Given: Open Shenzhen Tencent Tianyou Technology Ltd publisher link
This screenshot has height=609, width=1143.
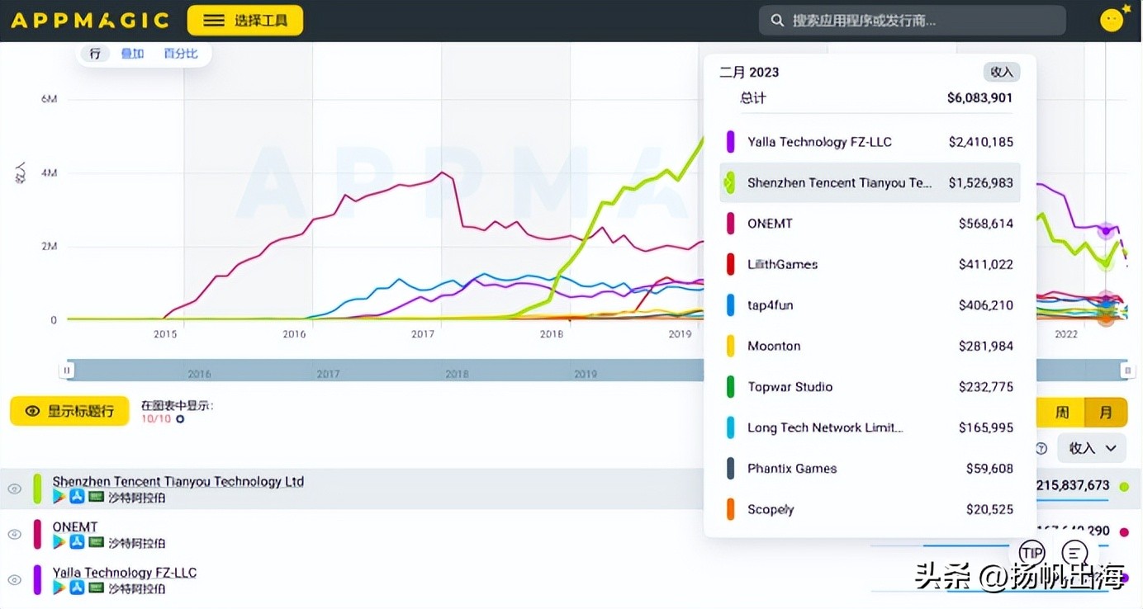Looking at the screenshot, I should [x=178, y=481].
